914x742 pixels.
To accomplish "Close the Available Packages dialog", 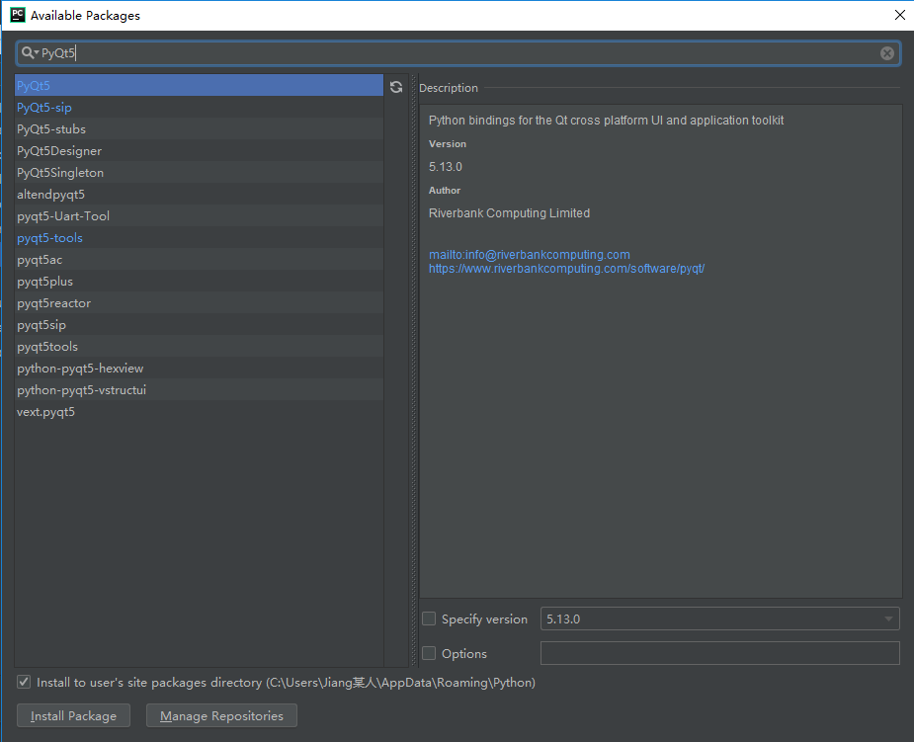I will [899, 15].
